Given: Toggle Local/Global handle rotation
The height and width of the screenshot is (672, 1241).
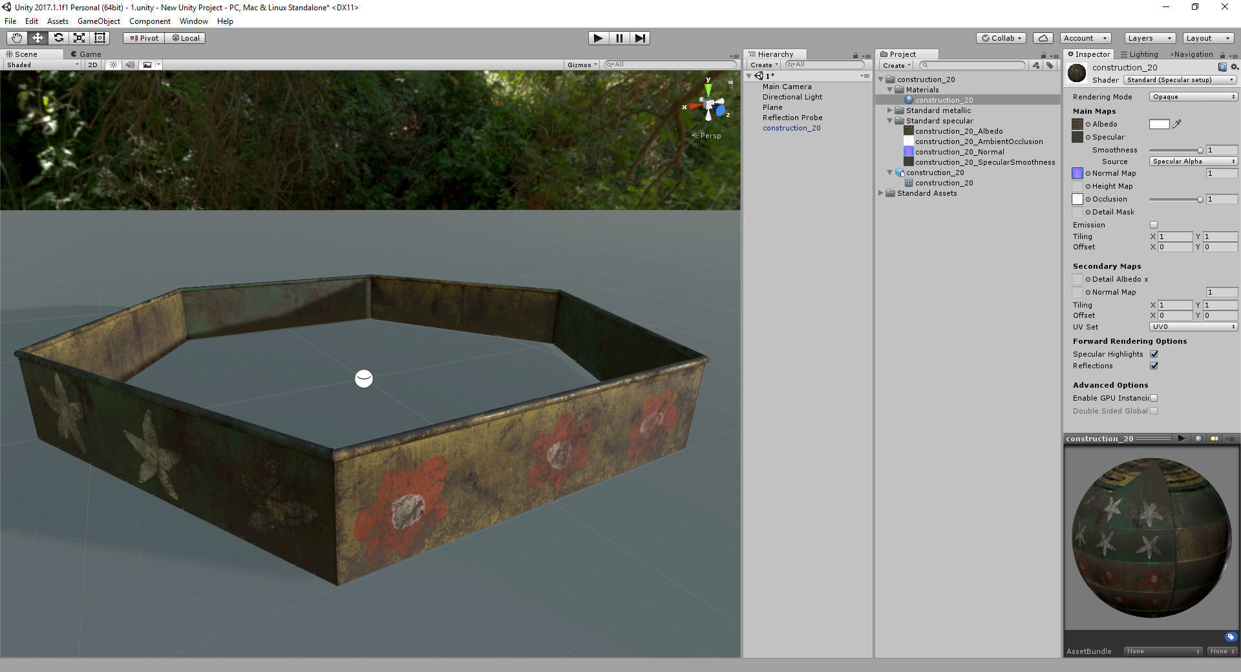Looking at the screenshot, I should click(186, 38).
